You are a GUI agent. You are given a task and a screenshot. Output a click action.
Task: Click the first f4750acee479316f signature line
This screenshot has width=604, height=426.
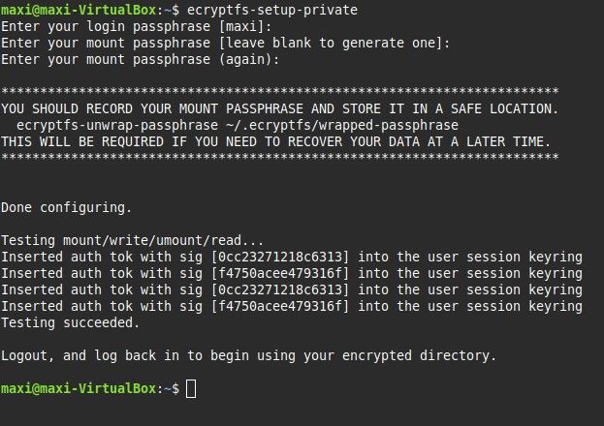(291, 273)
